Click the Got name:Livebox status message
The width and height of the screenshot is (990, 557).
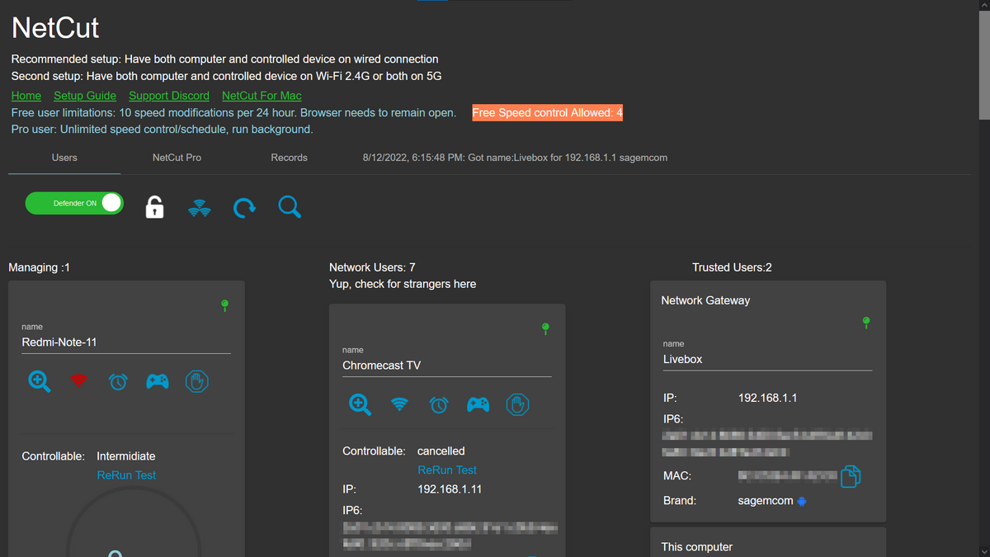[x=515, y=158]
